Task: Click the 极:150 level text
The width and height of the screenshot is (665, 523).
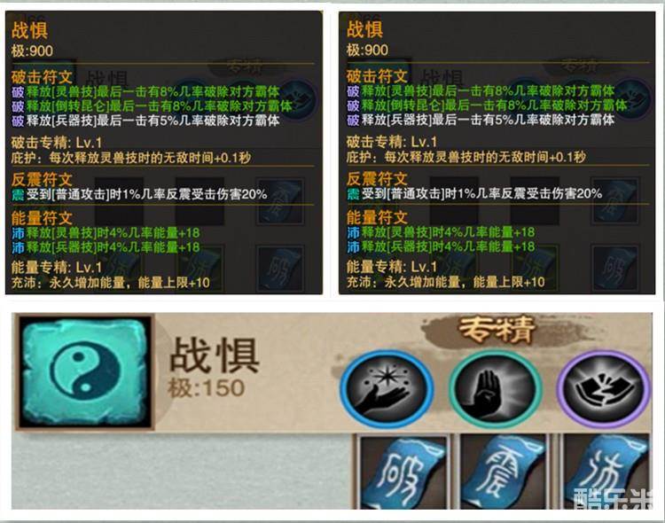Action: [207, 387]
